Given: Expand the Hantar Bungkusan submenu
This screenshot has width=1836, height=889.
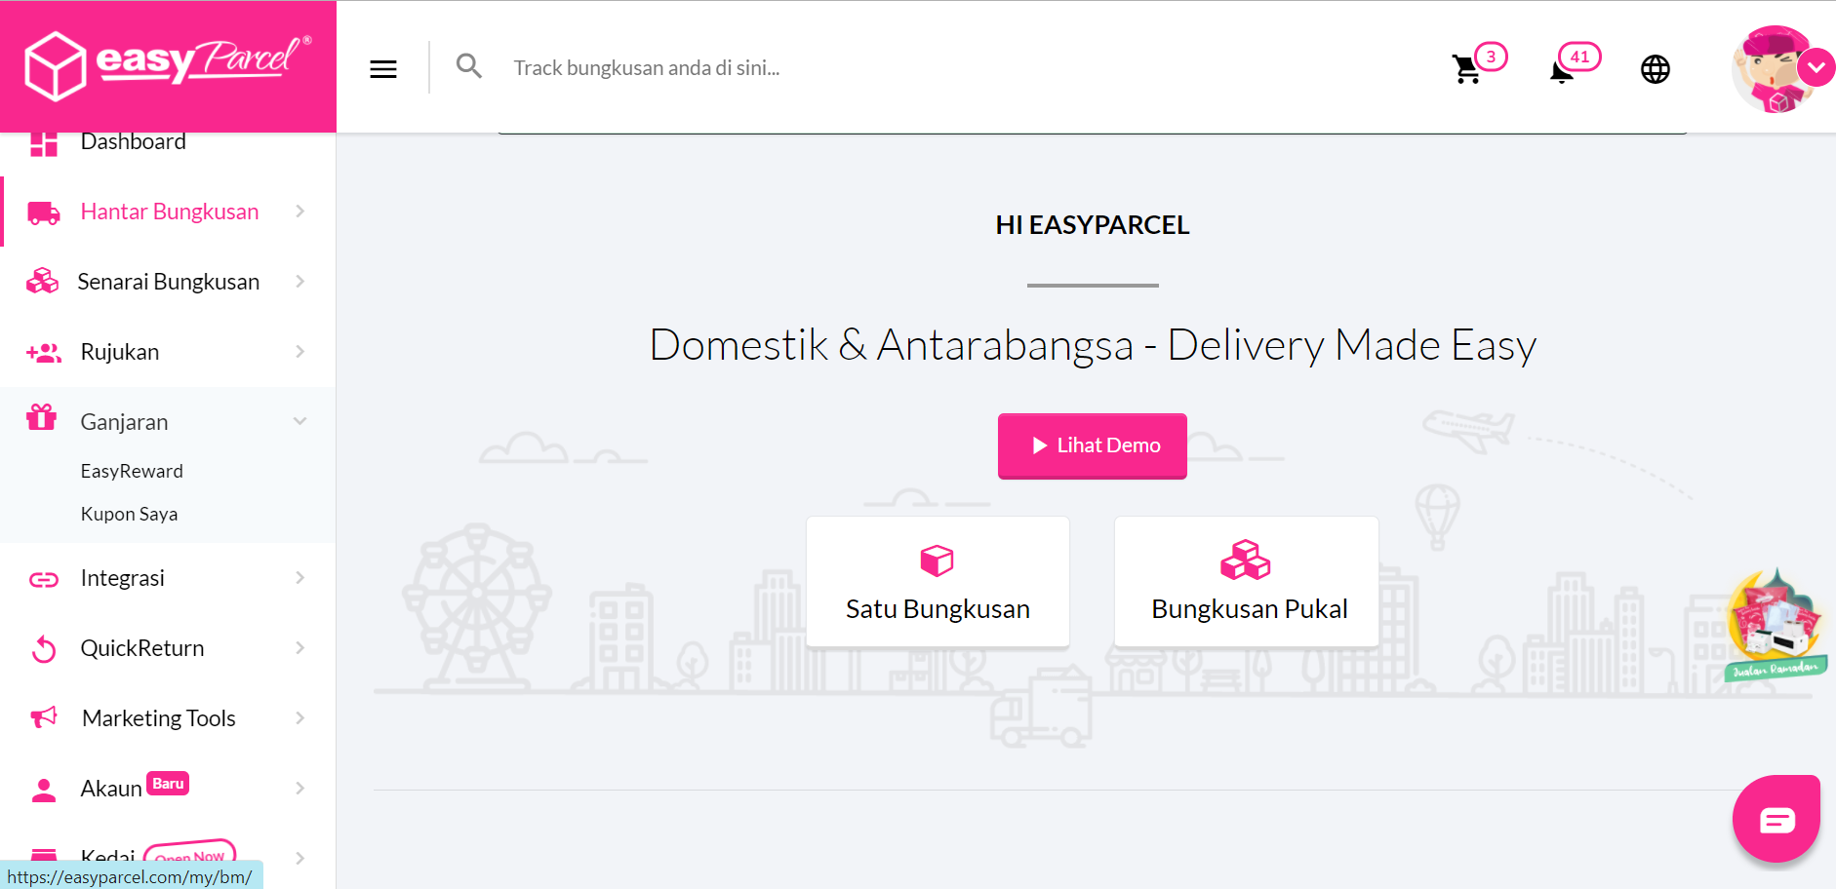Looking at the screenshot, I should point(300,212).
